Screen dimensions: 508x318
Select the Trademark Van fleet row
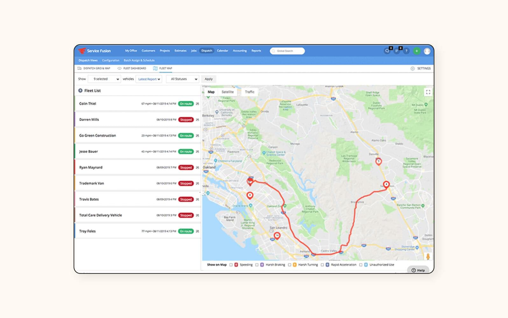[x=138, y=183]
